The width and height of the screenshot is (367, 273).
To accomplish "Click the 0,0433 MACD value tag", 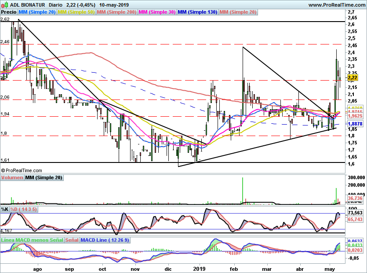I will 355,245.
